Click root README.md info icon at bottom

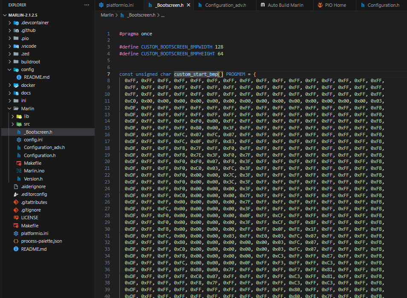click(x=16, y=249)
